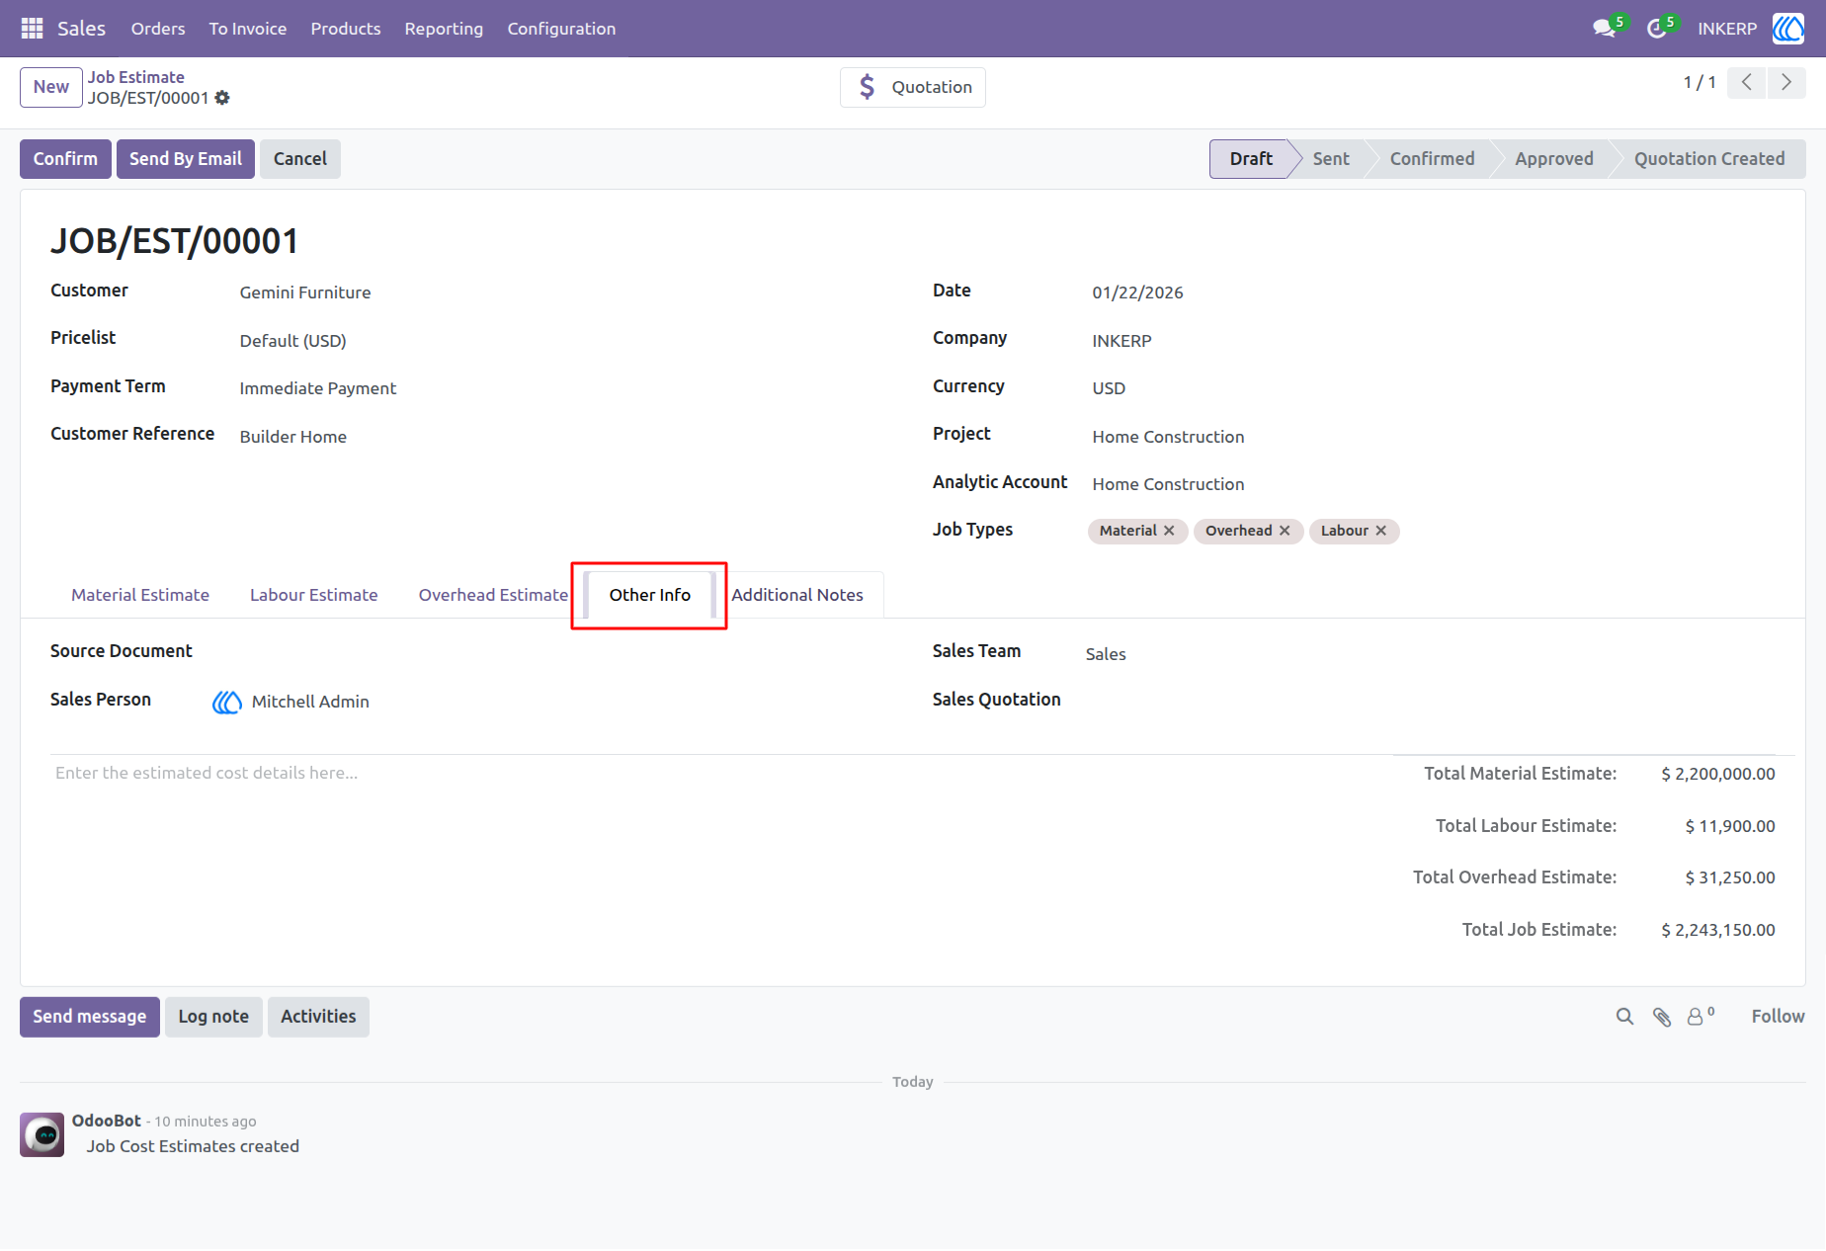
Task: Click the estimated cost details text field
Action: 692,774
